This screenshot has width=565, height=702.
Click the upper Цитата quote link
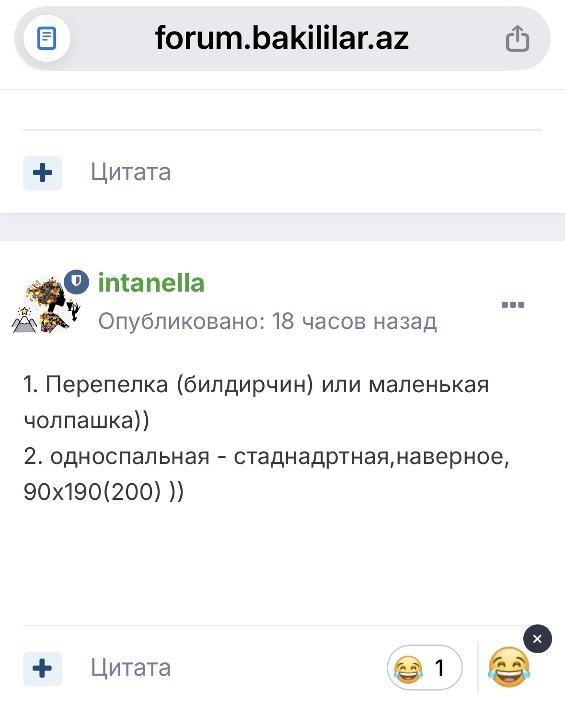[x=131, y=172]
